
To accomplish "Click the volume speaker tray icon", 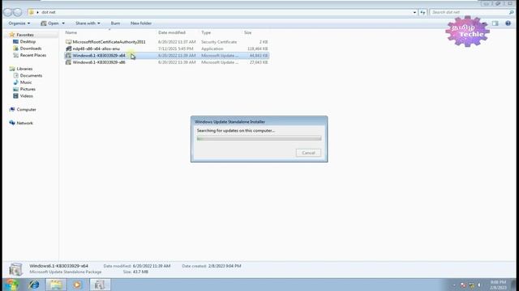I will (479, 285).
